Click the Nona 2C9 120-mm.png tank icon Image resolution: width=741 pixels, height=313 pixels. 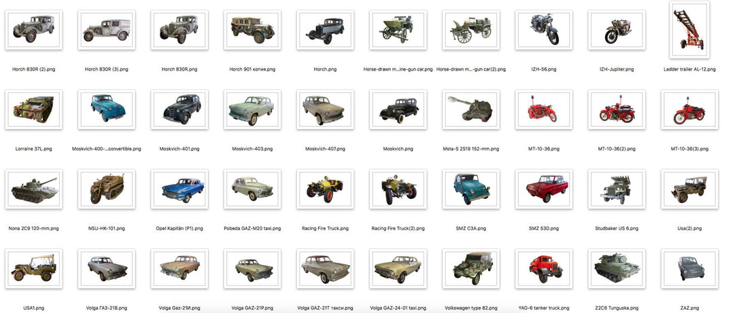tap(33, 189)
